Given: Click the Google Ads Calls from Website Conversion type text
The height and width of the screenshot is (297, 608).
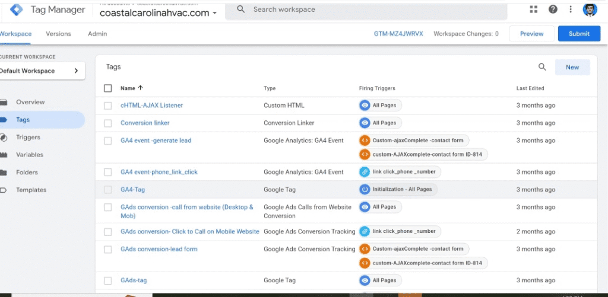Looking at the screenshot, I should tap(308, 211).
